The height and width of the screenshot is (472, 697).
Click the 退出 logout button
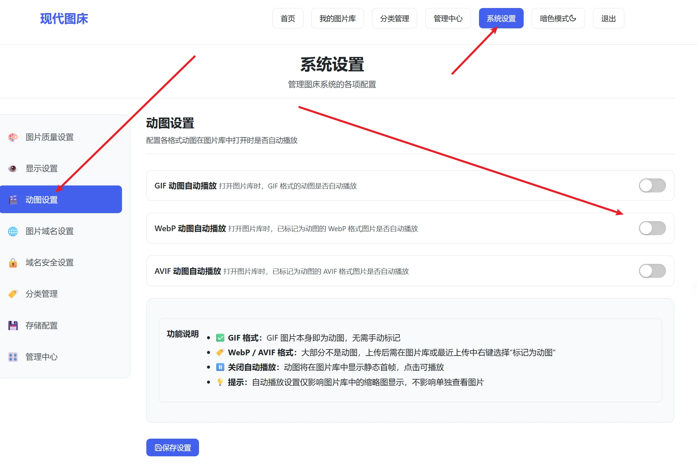coord(608,19)
